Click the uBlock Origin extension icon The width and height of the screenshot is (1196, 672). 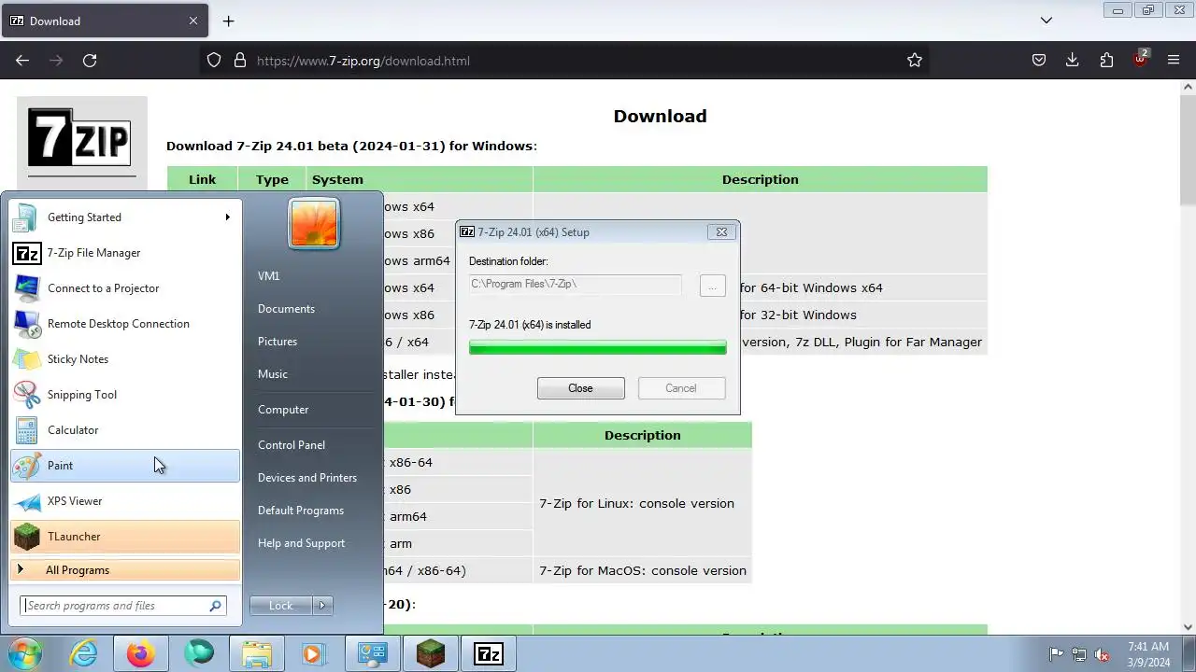point(1140,60)
